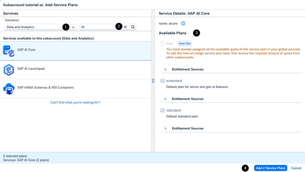Click the "name: aicore" label
Viewport: 305px width, 172px height.
[x=168, y=23]
